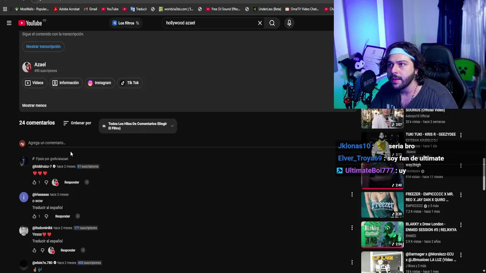This screenshot has height=273, width=486.
Task: Open options for LA LUZ video
Action: 461,255
